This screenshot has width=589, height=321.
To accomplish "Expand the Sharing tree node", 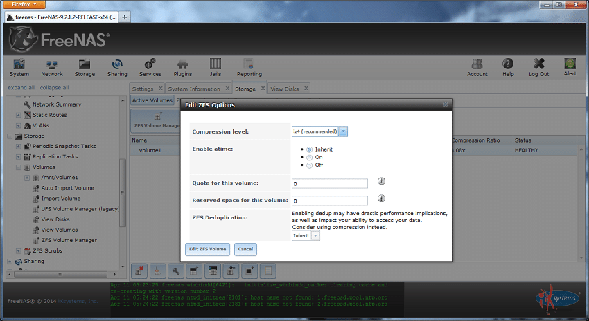I will [x=10, y=261].
